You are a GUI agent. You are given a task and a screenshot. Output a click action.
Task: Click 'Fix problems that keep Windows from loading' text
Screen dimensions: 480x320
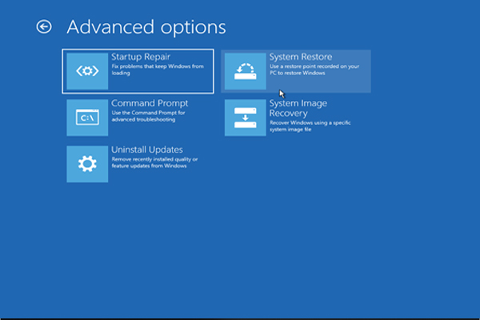158,70
